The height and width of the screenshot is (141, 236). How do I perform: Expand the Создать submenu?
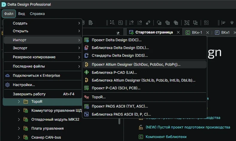[43, 23]
